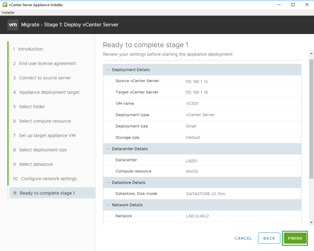Image resolution: width=314 pixels, height=251 pixels.
Task: Click the FINISH button
Action: (295, 238)
